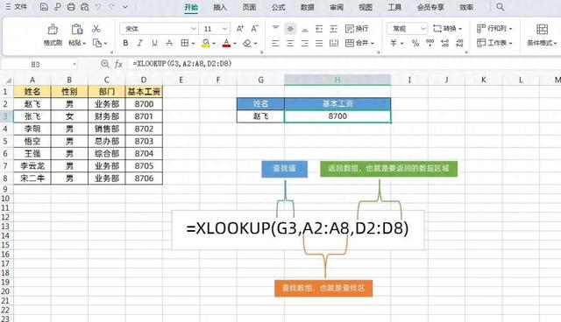Toggle Underline formatting button
The width and height of the screenshot is (561, 322).
pos(154,43)
